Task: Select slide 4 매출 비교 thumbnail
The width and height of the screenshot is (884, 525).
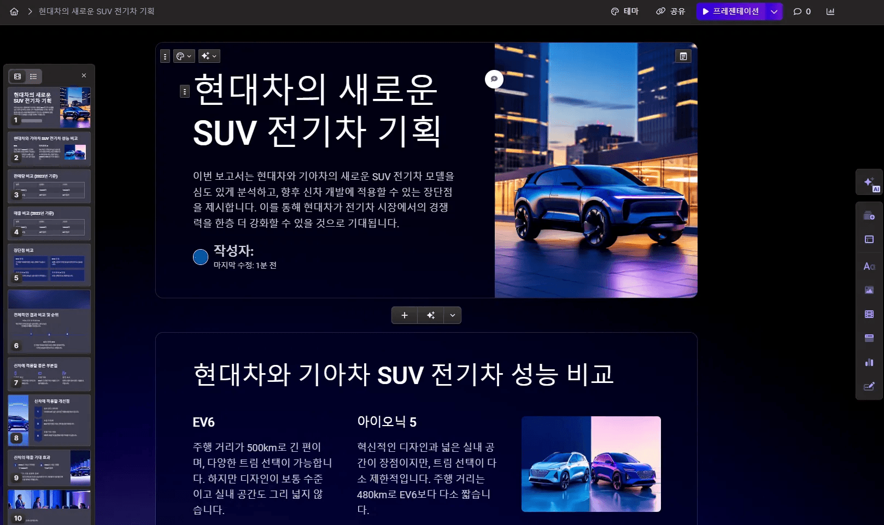Action: (49, 223)
